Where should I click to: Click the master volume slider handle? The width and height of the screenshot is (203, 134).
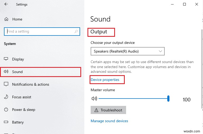click(168, 99)
